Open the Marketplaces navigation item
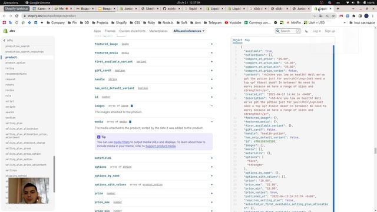Screen dimensions: 377x212 point(158,31)
